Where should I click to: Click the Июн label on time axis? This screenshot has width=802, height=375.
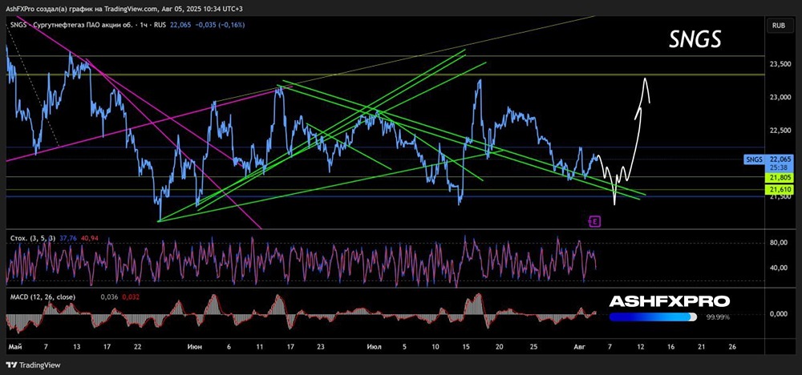[194, 346]
